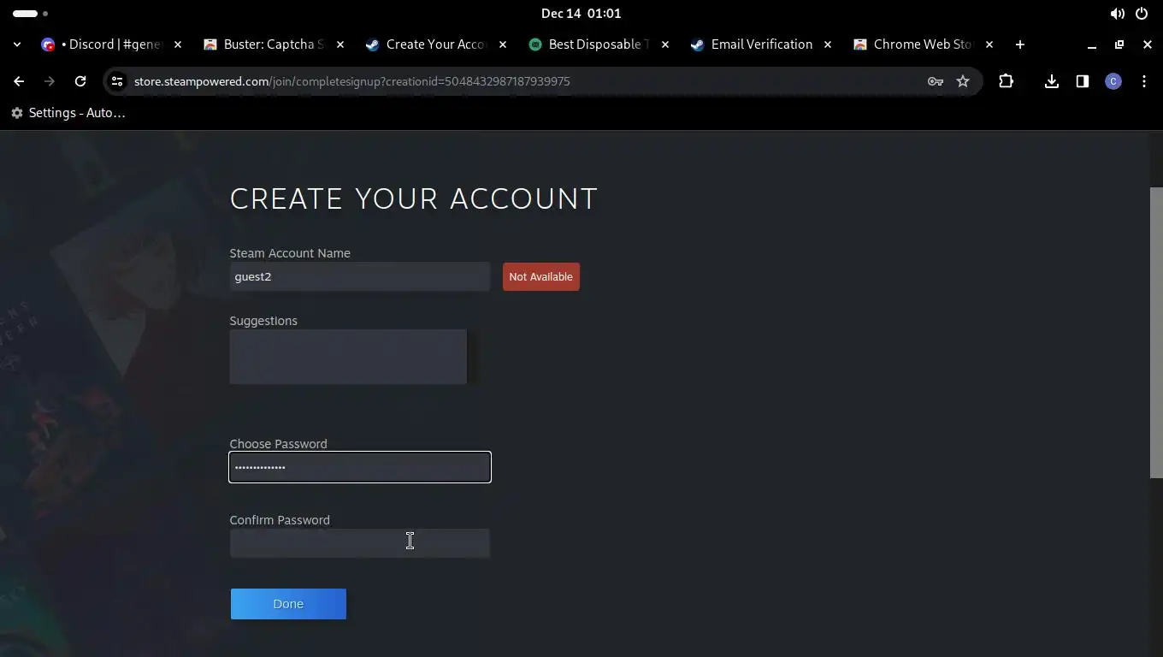
Task: Open the Chrome profile avatar
Action: (x=1113, y=81)
